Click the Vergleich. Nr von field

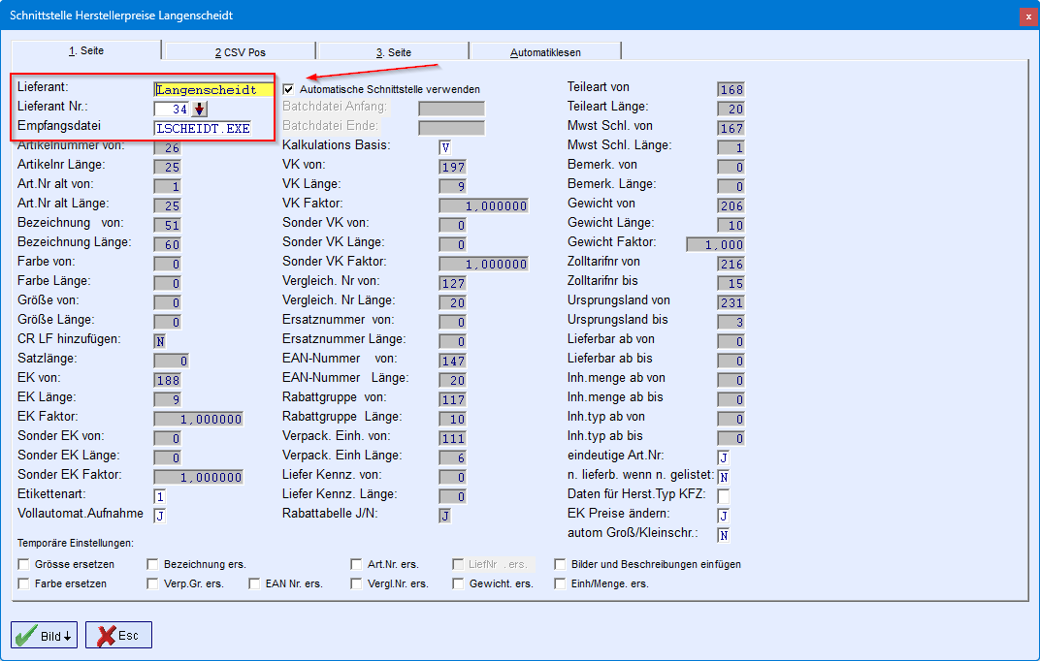pyautogui.click(x=453, y=283)
